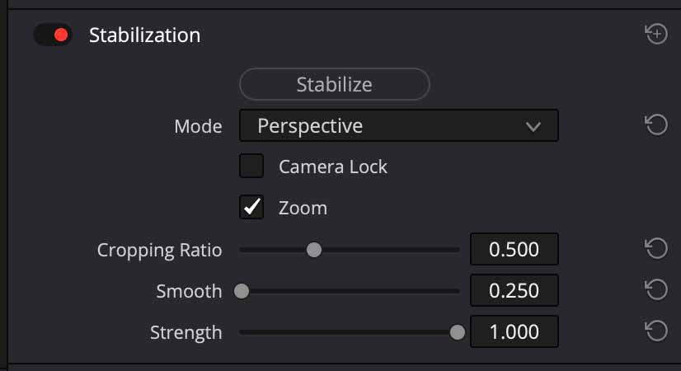The height and width of the screenshot is (371, 681).
Task: Reset all Stabilization settings from header icon
Action: 656,35
